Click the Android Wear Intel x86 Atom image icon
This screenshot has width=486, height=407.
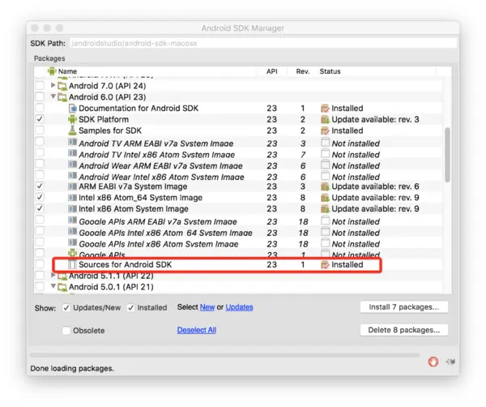pos(72,176)
